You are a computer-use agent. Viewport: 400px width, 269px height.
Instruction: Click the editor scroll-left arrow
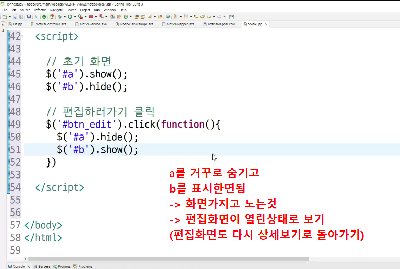tap(26, 259)
